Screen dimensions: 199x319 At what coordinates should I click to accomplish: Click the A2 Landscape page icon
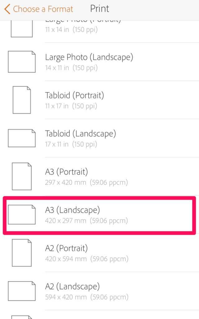[22, 291]
